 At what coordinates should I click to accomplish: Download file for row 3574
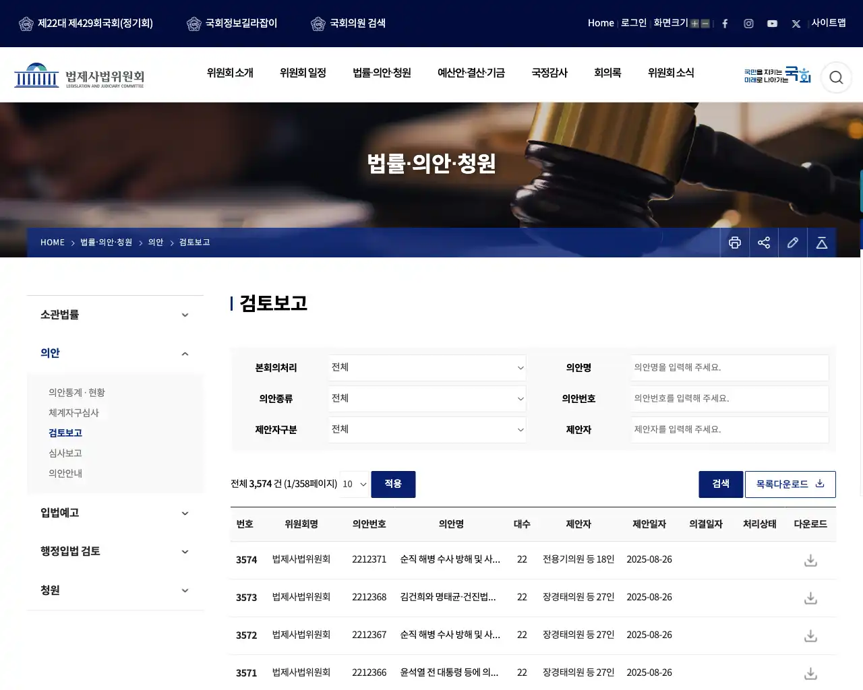pyautogui.click(x=810, y=560)
